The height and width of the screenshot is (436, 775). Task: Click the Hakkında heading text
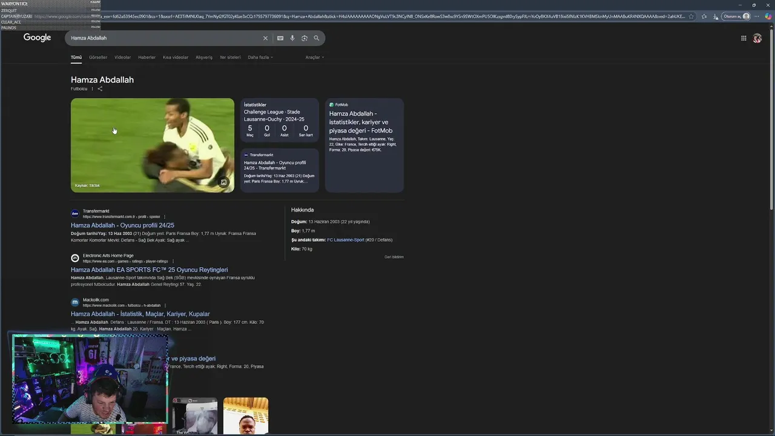pyautogui.click(x=302, y=210)
